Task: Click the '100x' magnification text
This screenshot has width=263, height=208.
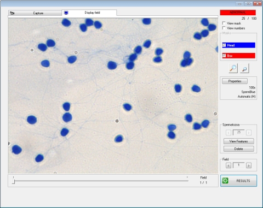Action: 252,87
